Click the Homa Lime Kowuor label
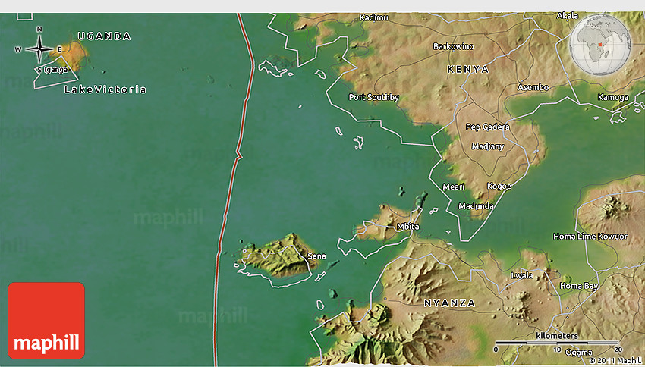The height and width of the screenshot is (367, 645). [590, 237]
